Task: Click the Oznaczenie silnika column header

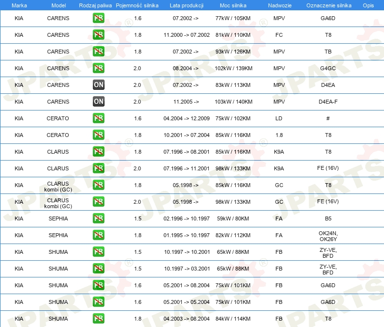Action: 329,5
